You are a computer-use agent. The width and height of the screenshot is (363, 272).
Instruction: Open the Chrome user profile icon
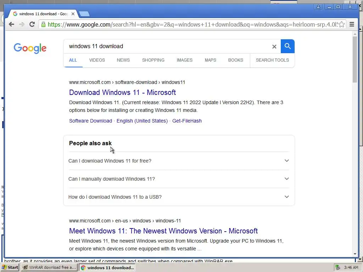tap(318, 7)
